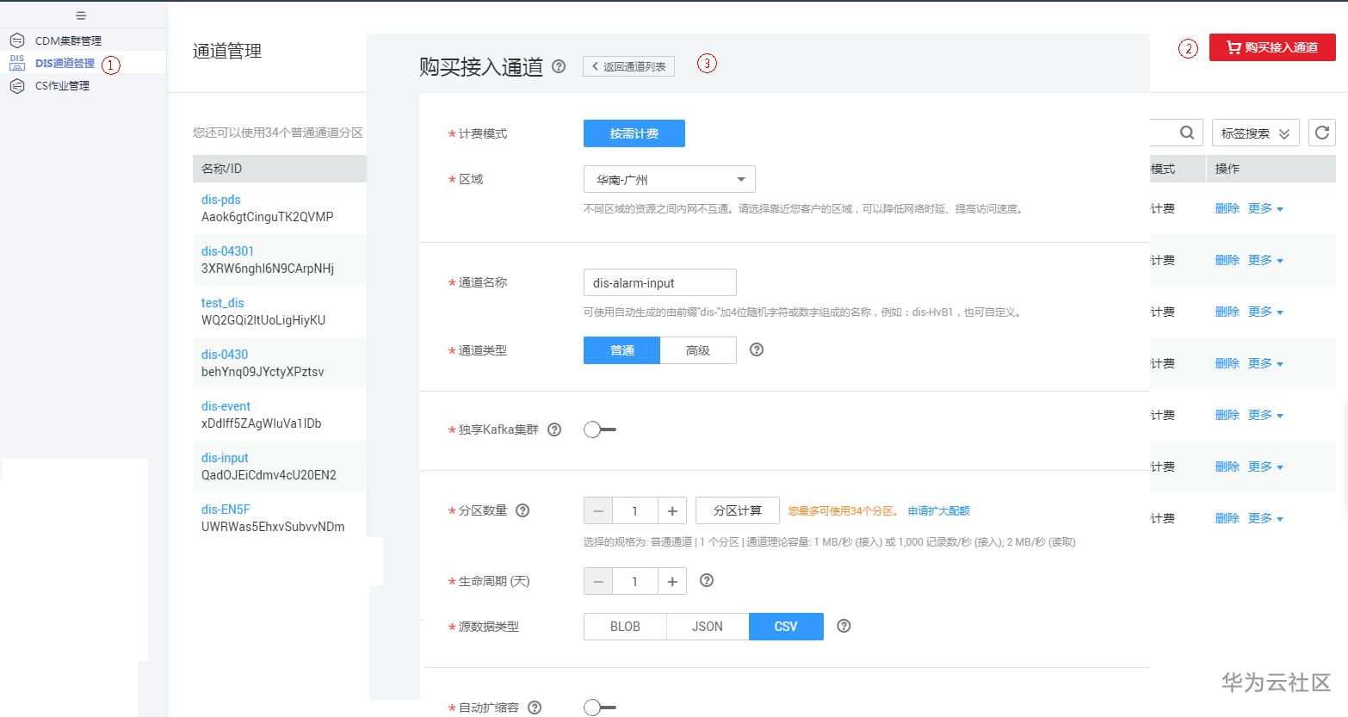Increase 生命周期 days with the plus button
Image resolution: width=1348 pixels, height=717 pixels.
point(672,581)
